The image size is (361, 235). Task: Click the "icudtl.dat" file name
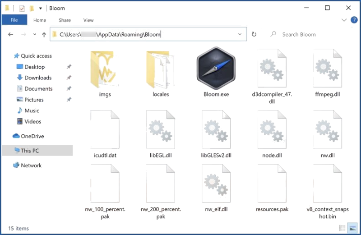point(105,155)
